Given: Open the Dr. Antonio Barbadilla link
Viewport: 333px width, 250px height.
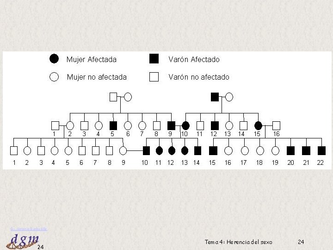Looking at the screenshot, I should [29, 229].
